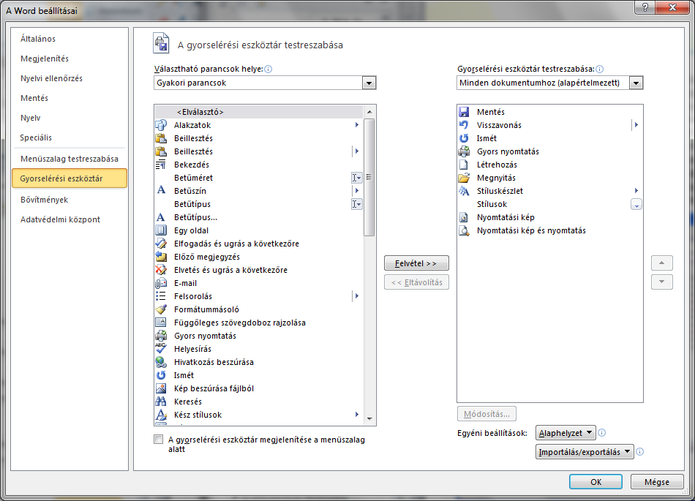Cancel with the Mégse button
695x501 pixels.
click(657, 481)
